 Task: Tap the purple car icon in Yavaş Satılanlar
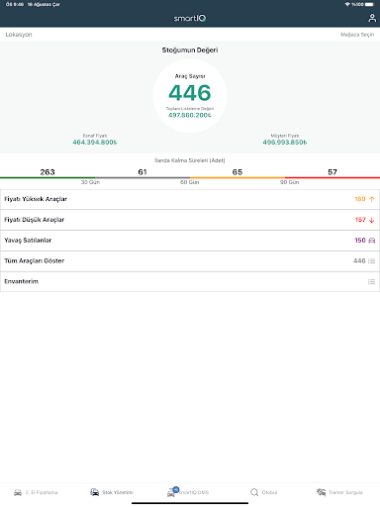tap(372, 241)
